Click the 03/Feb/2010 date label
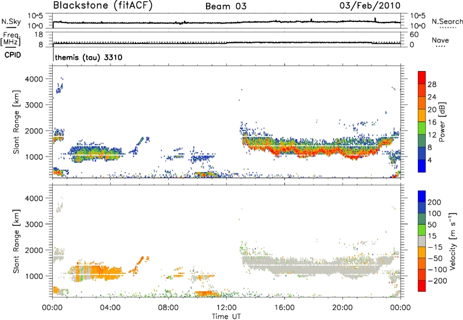This screenshot has width=463, height=320. 370,6
